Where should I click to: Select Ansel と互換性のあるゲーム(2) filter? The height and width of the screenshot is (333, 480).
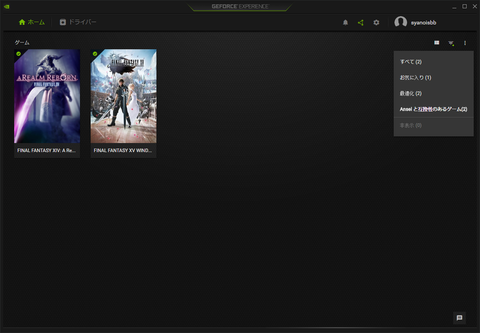click(433, 109)
